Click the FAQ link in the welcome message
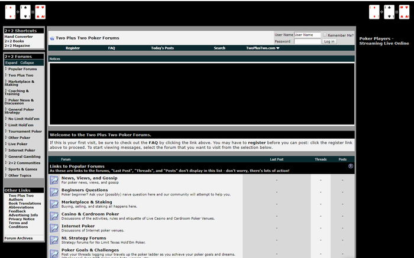Viewport: 414px width, 258px height. pyautogui.click(x=153, y=143)
